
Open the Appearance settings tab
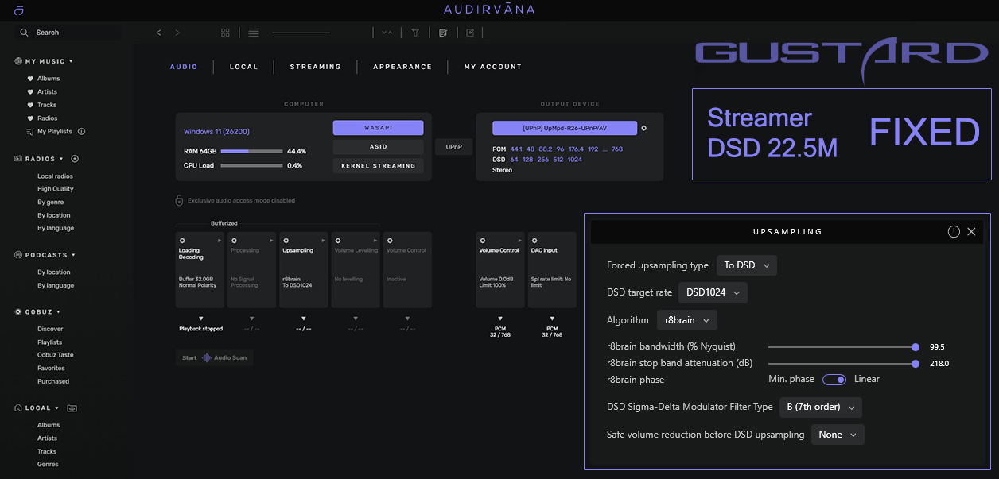(402, 67)
